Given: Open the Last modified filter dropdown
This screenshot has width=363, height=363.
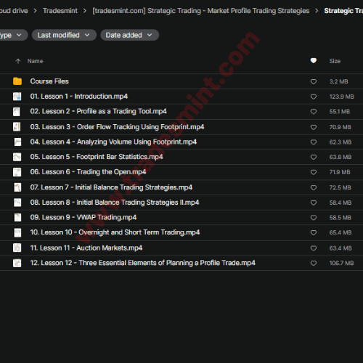Looking at the screenshot, I should (x=64, y=35).
